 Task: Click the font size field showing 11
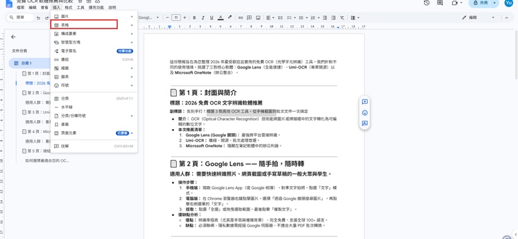(x=176, y=17)
